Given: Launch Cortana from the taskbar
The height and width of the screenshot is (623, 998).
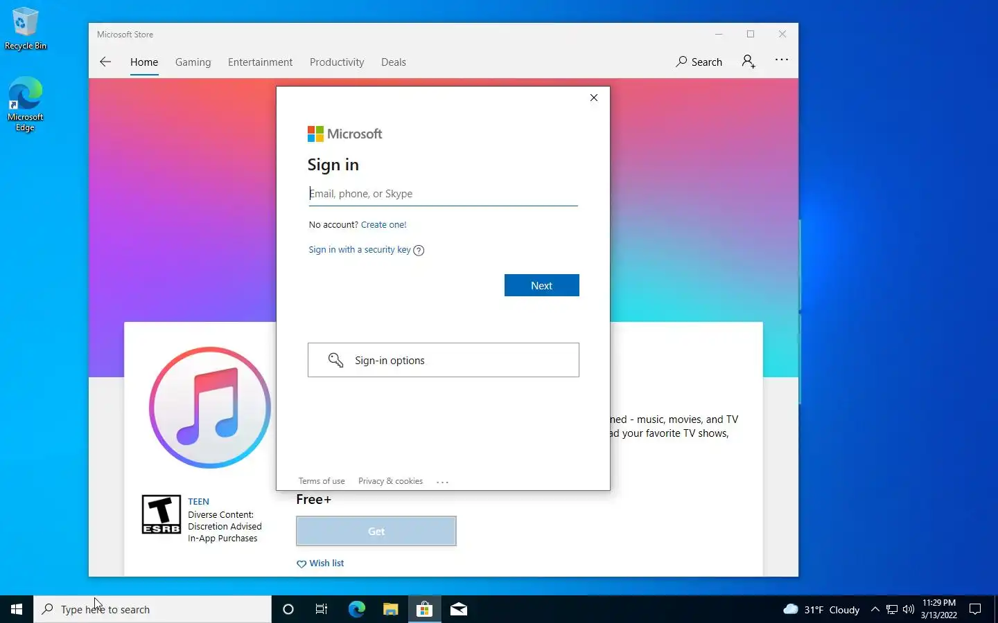Looking at the screenshot, I should (288, 609).
